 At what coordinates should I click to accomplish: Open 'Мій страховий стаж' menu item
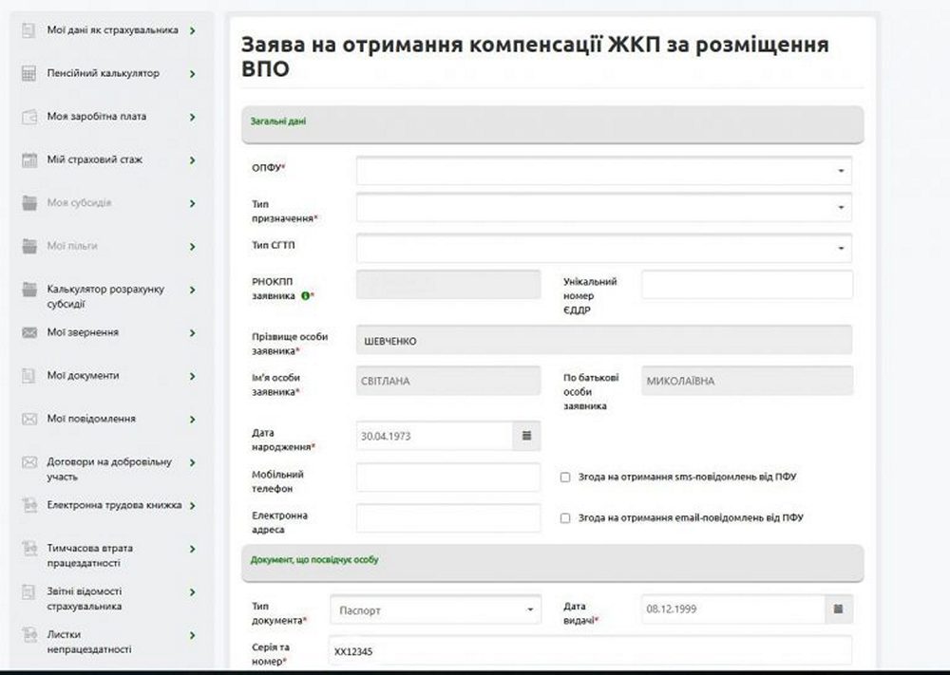94,159
